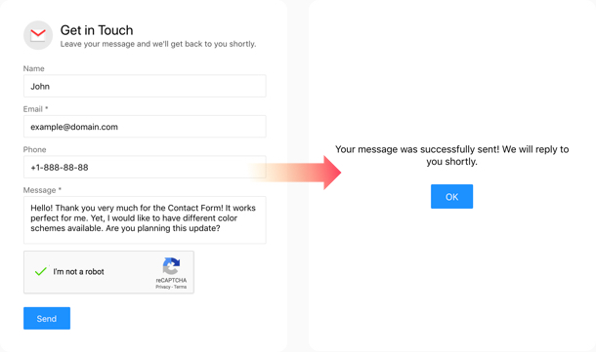
Task: Click the Get in Touch heading
Action: pyautogui.click(x=97, y=30)
